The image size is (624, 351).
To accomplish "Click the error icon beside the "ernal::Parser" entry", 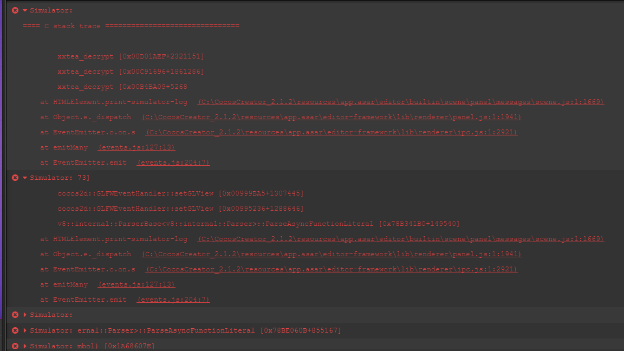I will [x=15, y=330].
